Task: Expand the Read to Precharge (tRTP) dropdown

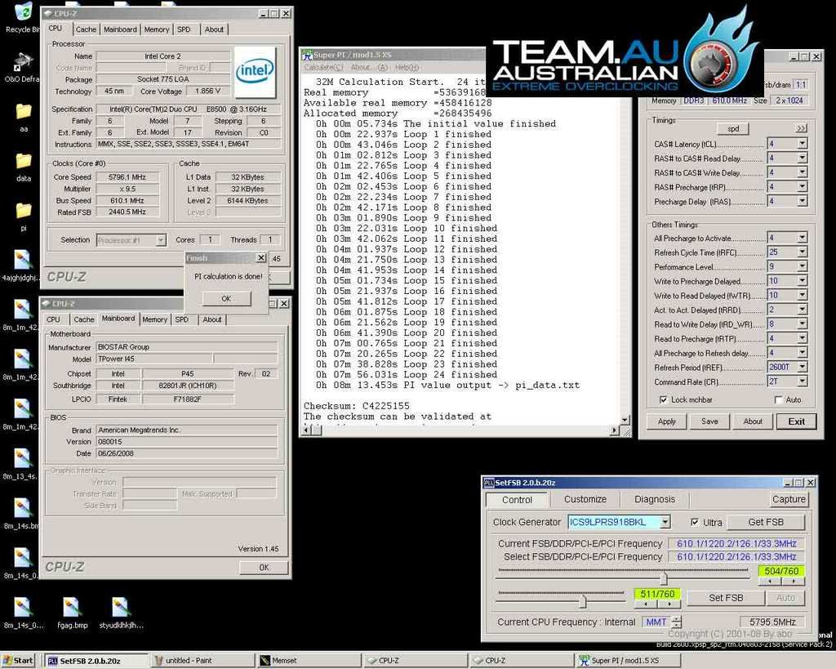Action: point(802,338)
